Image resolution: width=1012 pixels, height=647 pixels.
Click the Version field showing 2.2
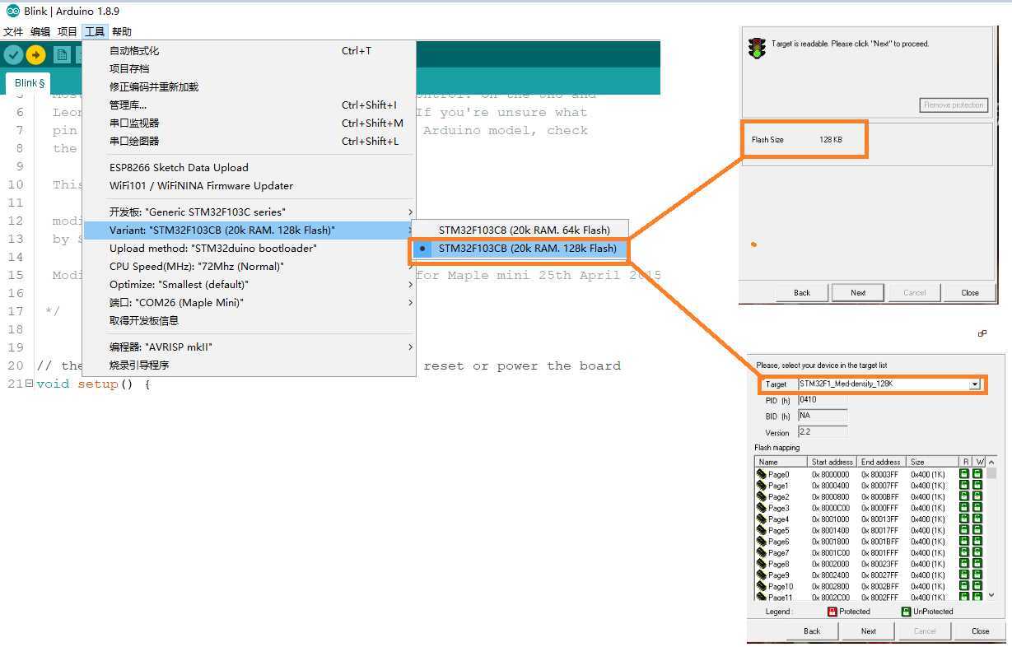coord(822,431)
